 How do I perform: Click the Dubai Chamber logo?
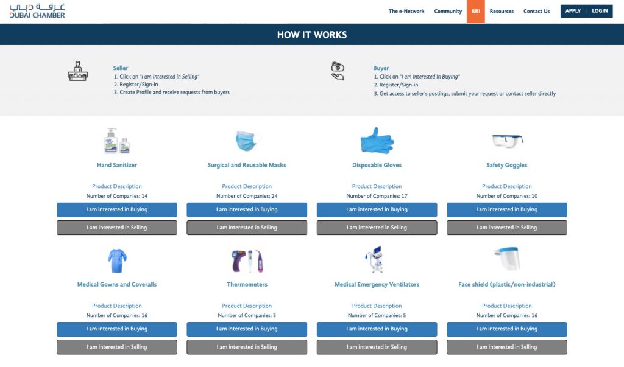point(37,11)
